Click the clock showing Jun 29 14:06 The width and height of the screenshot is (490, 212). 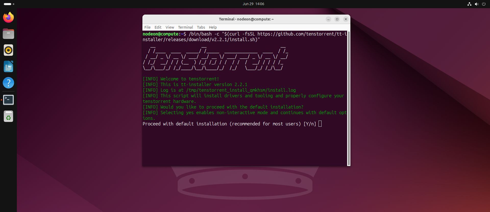tap(253, 4)
